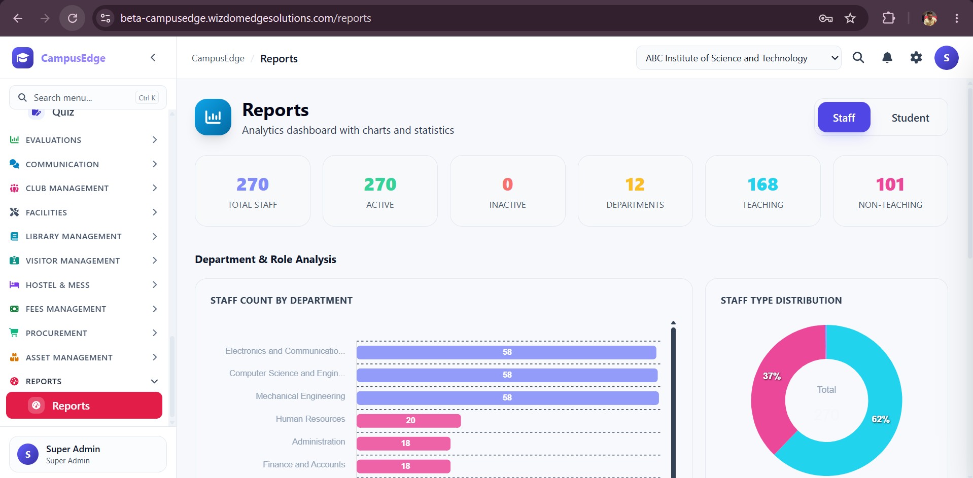Click the Fees Management money icon
This screenshot has width=973, height=478.
tap(14, 309)
